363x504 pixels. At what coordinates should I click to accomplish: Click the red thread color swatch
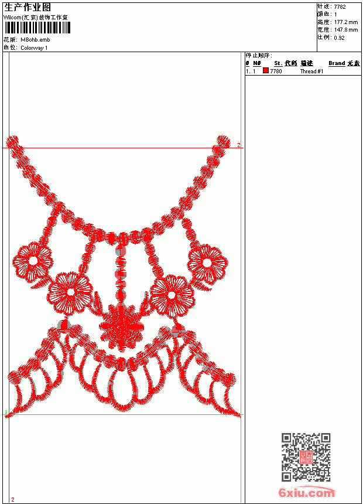pos(266,70)
